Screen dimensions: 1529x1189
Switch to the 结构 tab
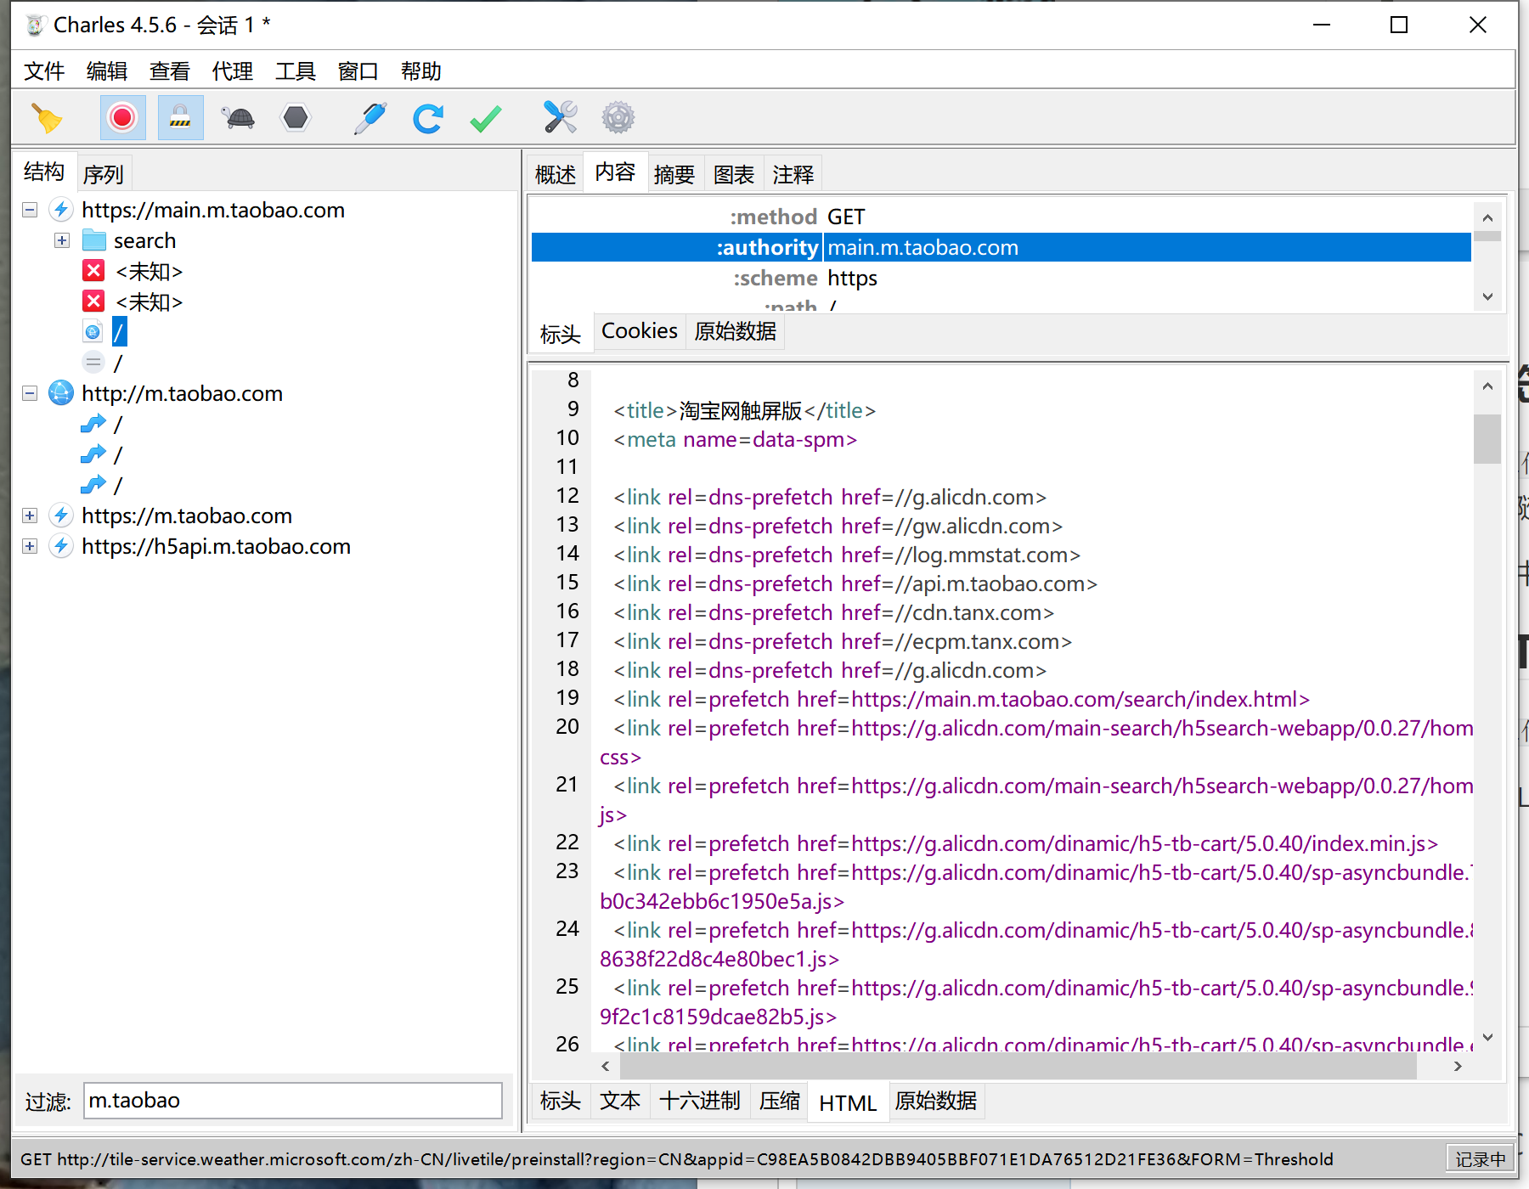click(x=44, y=172)
